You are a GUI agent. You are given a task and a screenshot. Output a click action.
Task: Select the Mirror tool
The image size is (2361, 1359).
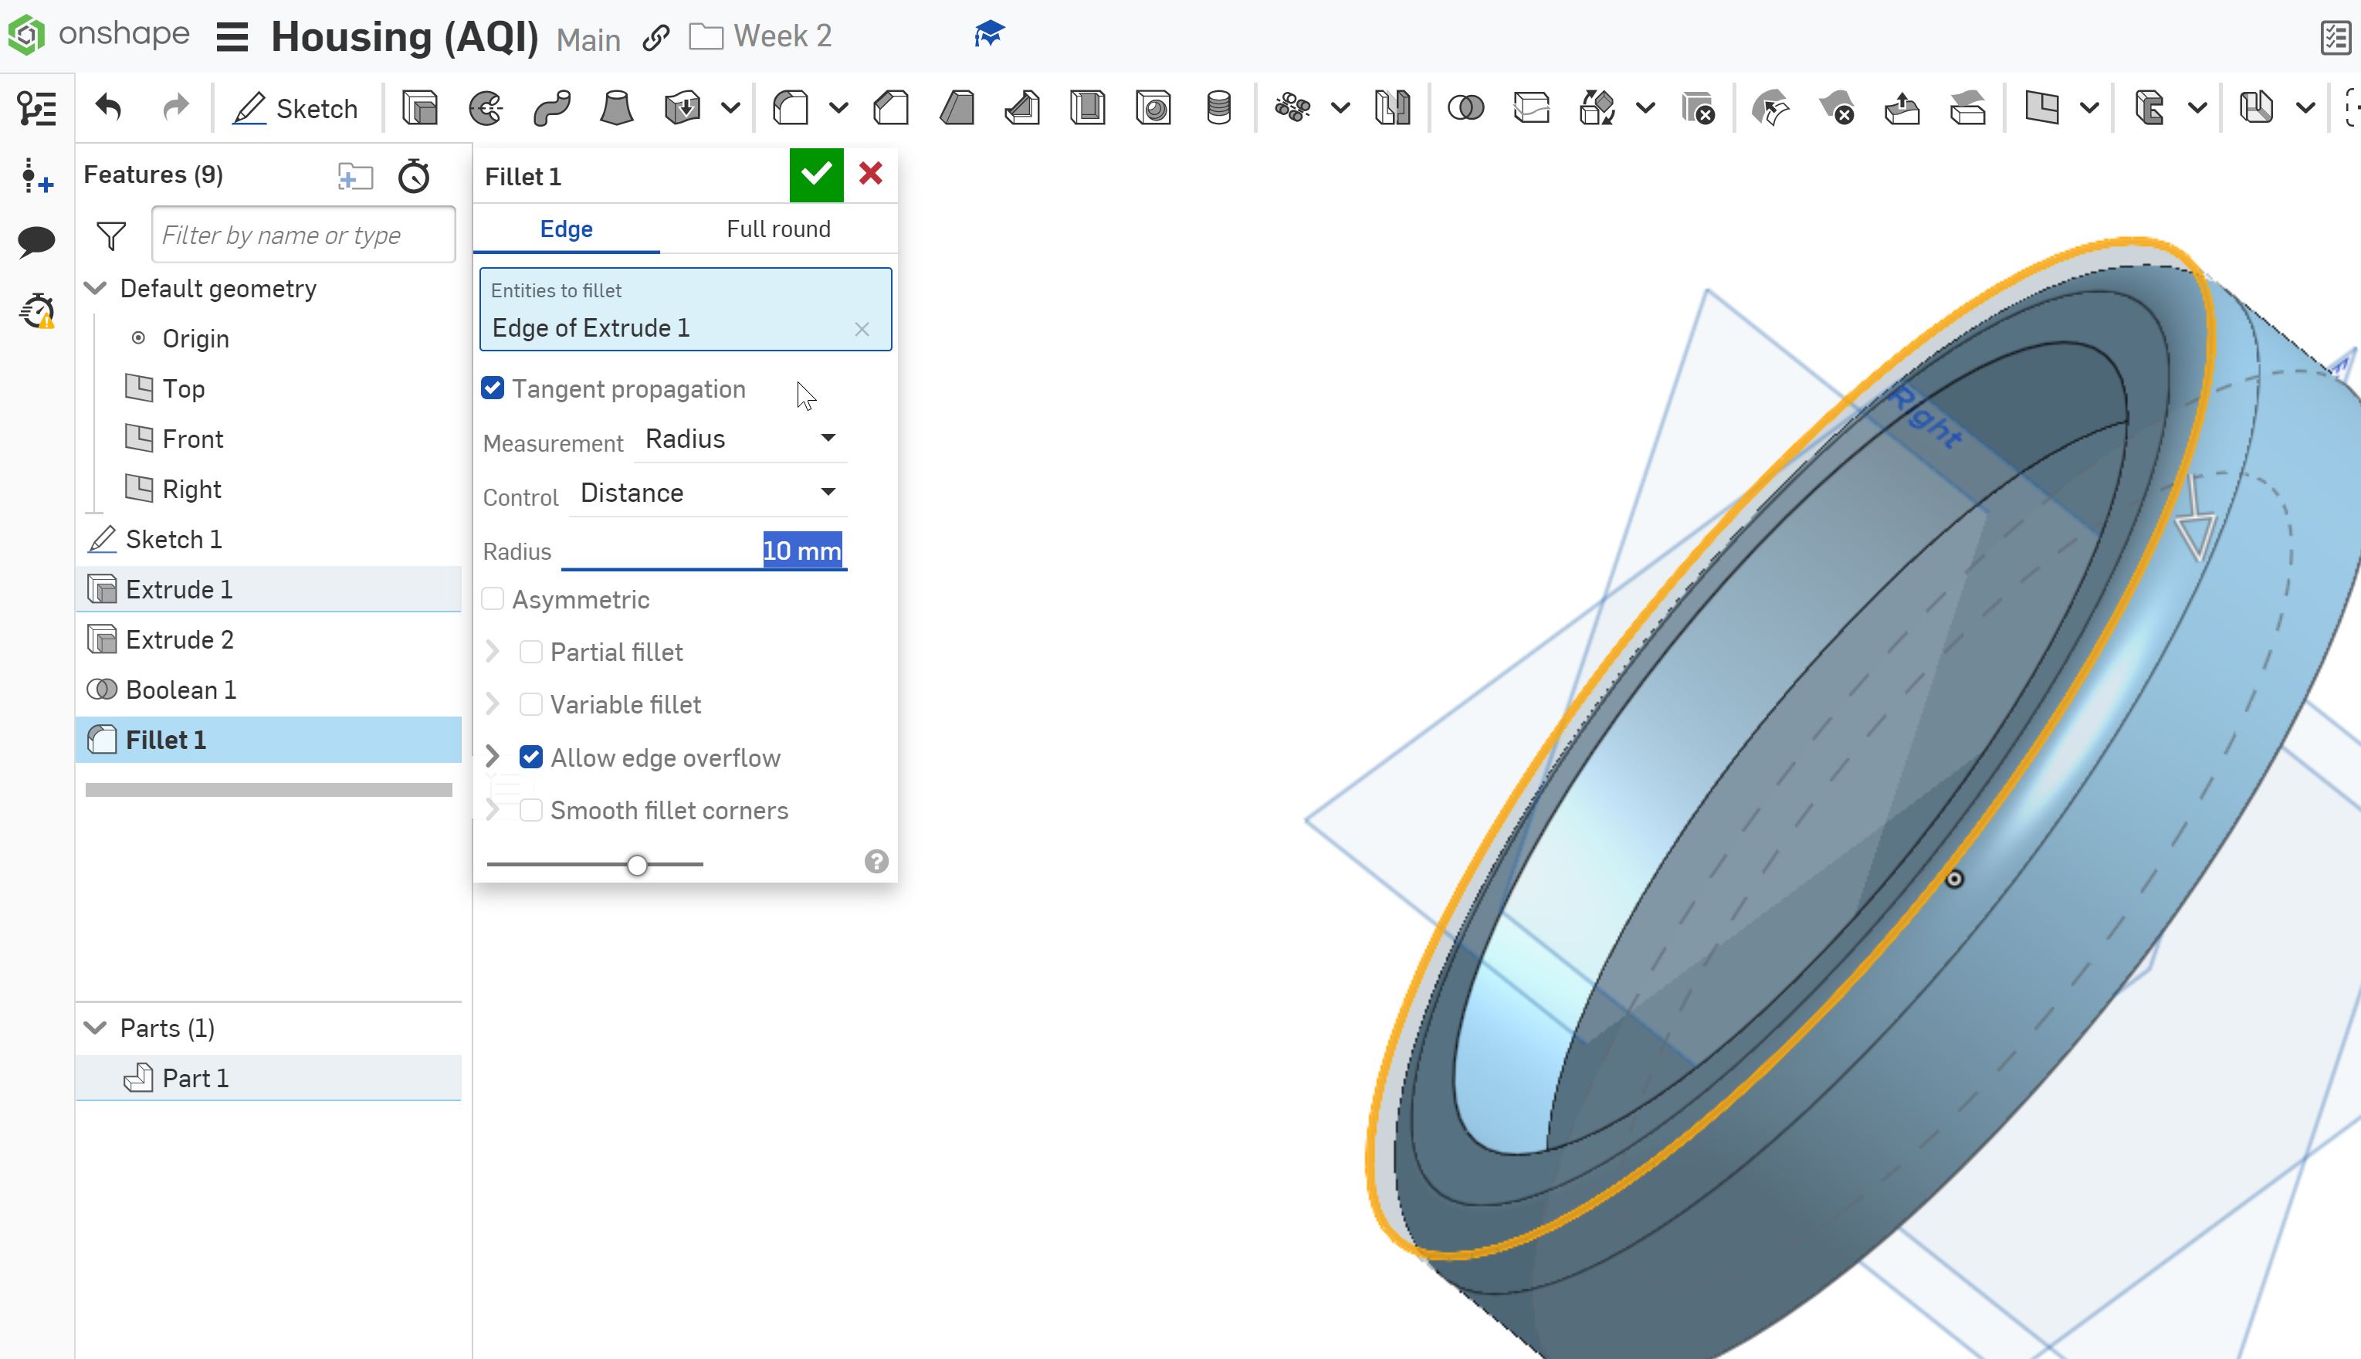(1392, 107)
